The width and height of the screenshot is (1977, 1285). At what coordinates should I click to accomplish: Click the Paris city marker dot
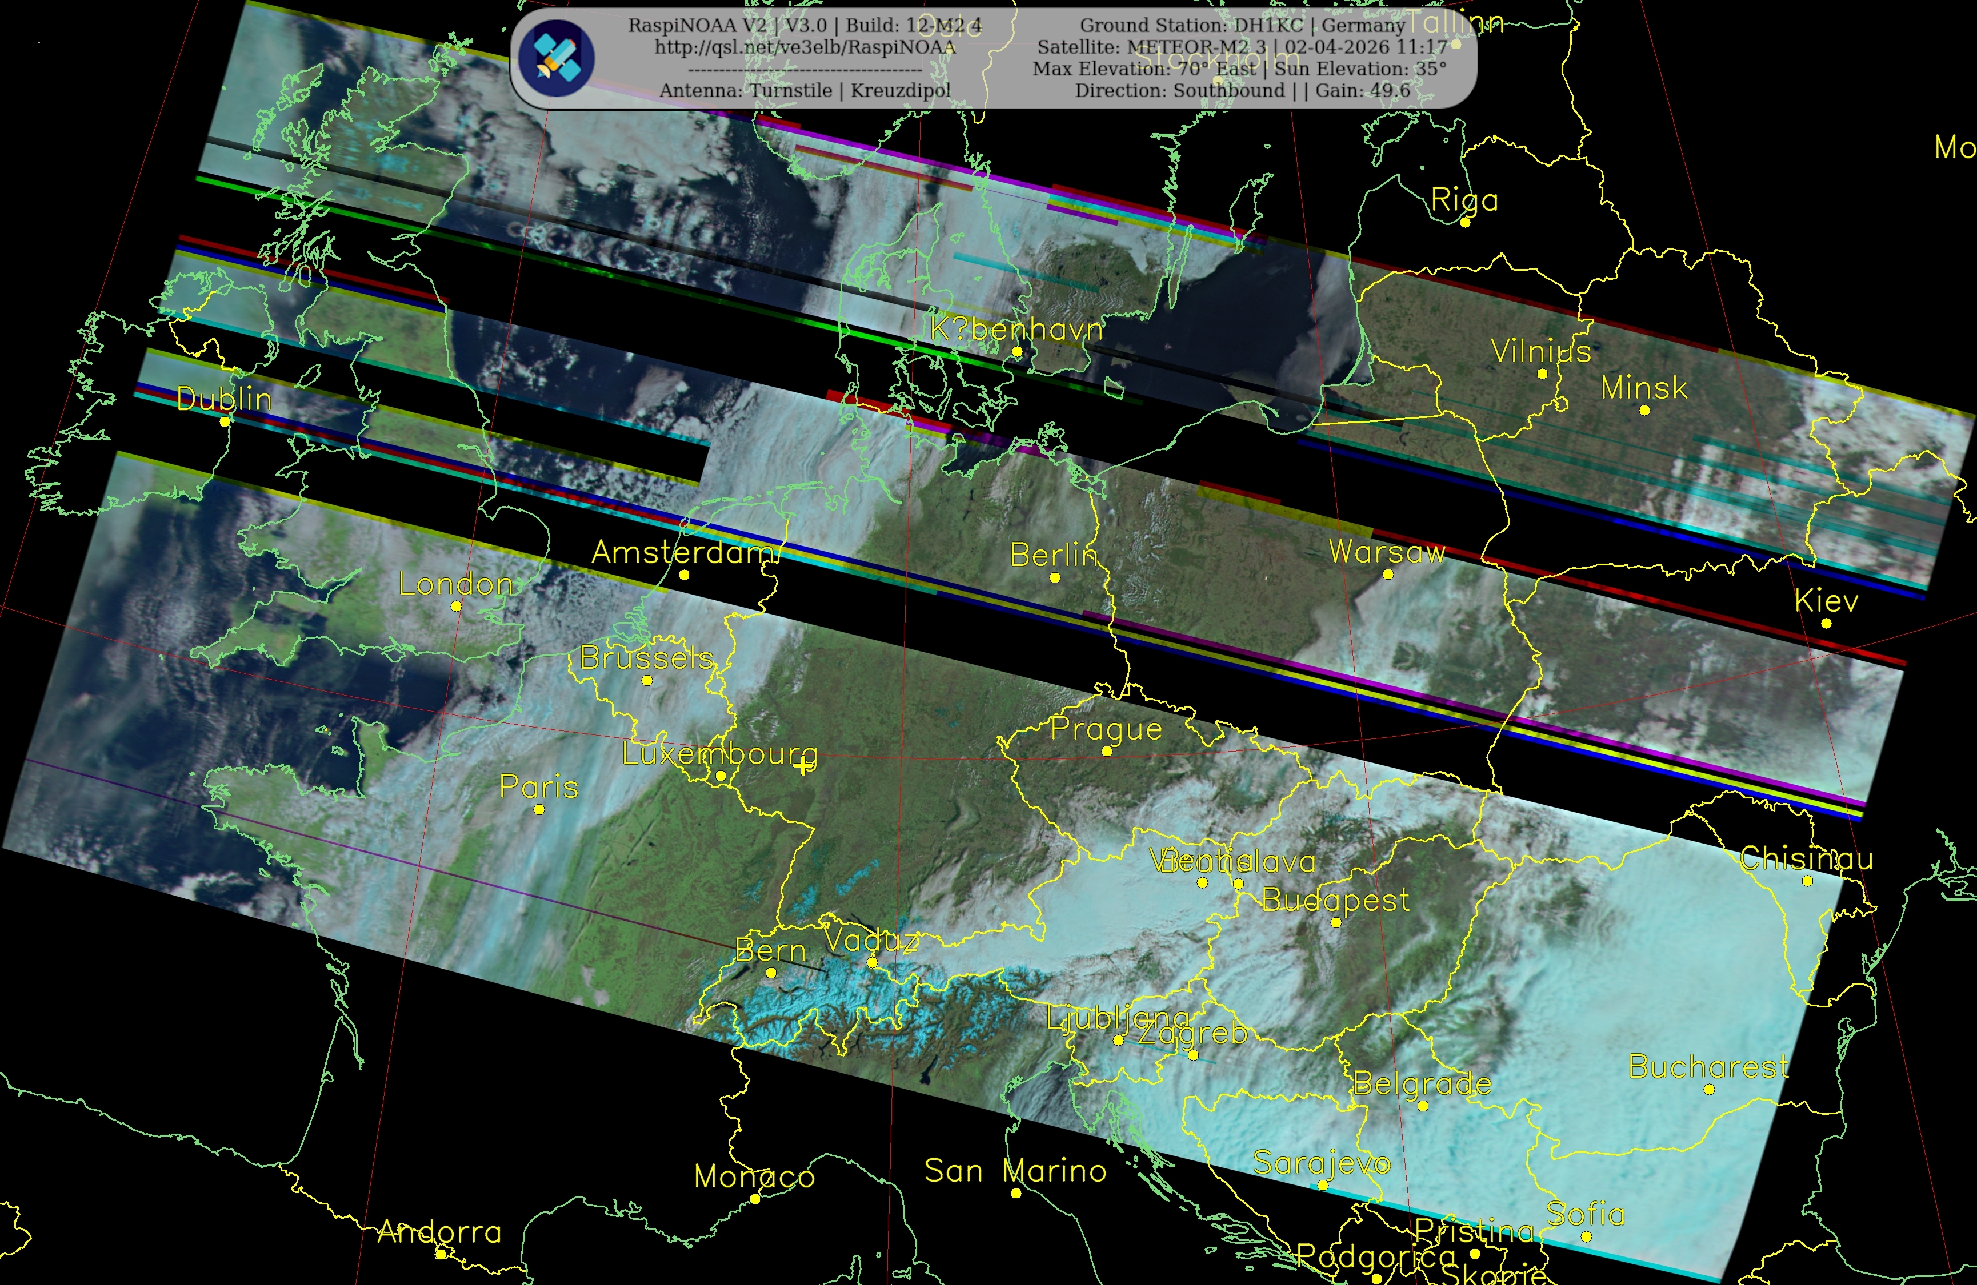(539, 810)
